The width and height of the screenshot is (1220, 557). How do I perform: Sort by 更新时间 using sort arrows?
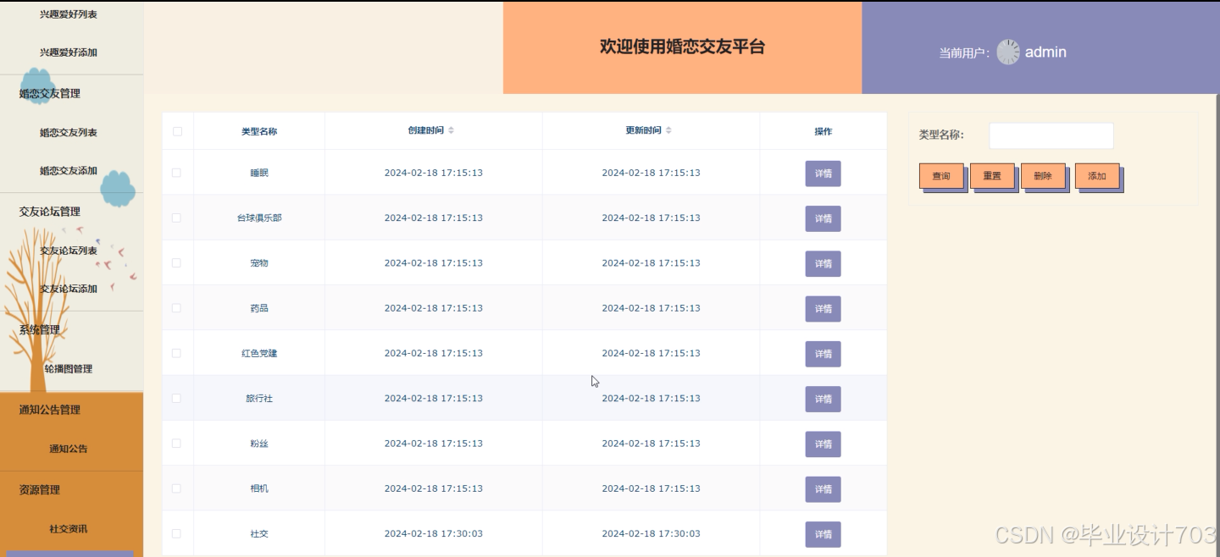pyautogui.click(x=669, y=130)
